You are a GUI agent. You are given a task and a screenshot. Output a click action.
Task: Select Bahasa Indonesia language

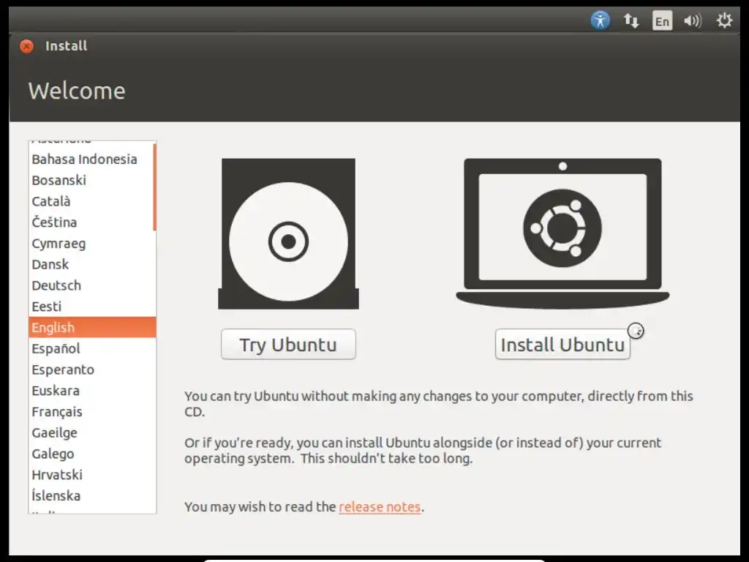pos(92,159)
